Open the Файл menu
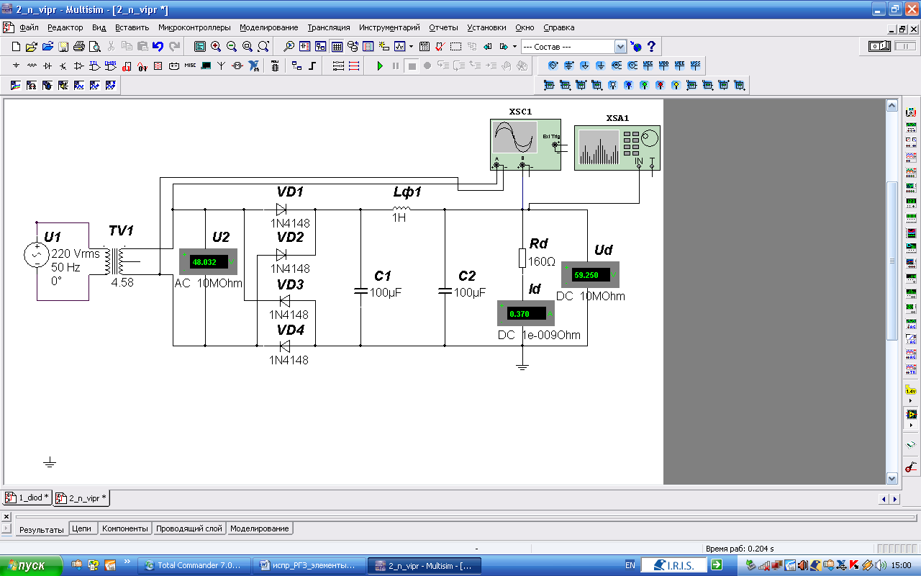921x576 pixels. (29, 27)
